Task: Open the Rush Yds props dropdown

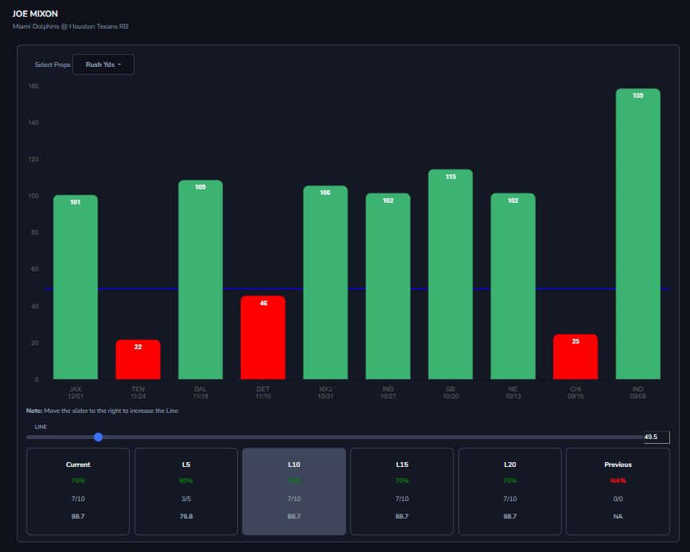Action: [x=103, y=64]
